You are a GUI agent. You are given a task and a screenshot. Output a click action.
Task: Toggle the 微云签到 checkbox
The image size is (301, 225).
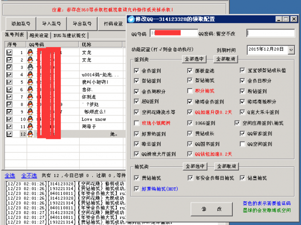[136, 144]
